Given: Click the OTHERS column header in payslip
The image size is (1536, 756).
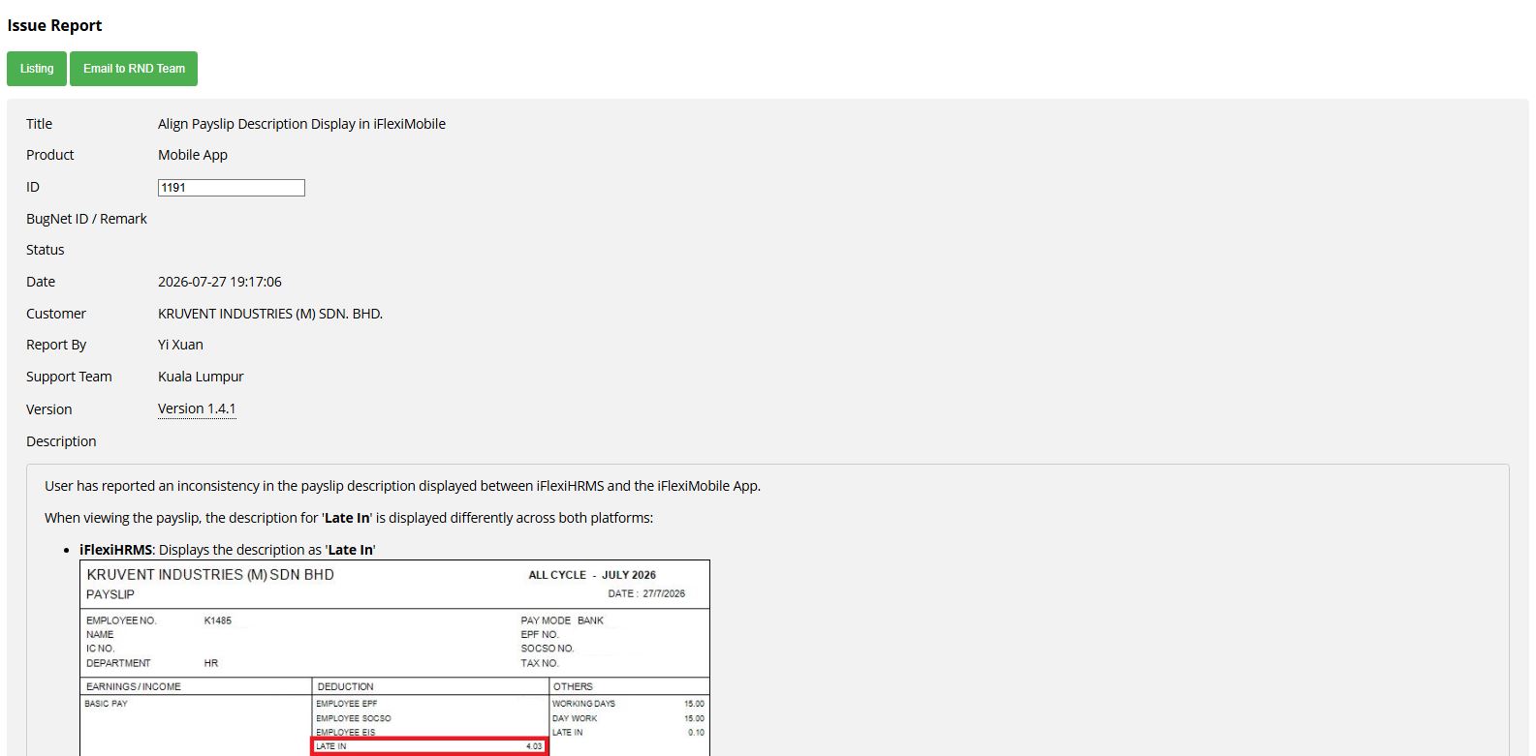Looking at the screenshot, I should click(573, 686).
